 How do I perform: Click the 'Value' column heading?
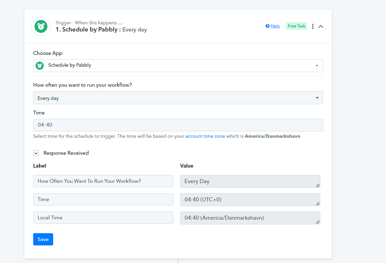click(187, 166)
